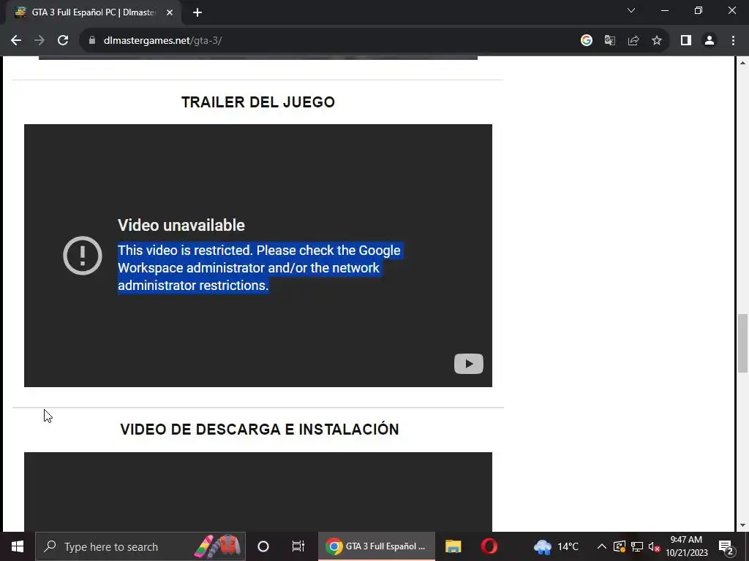Switch to the GTA 3 Full Español tab

94,12
